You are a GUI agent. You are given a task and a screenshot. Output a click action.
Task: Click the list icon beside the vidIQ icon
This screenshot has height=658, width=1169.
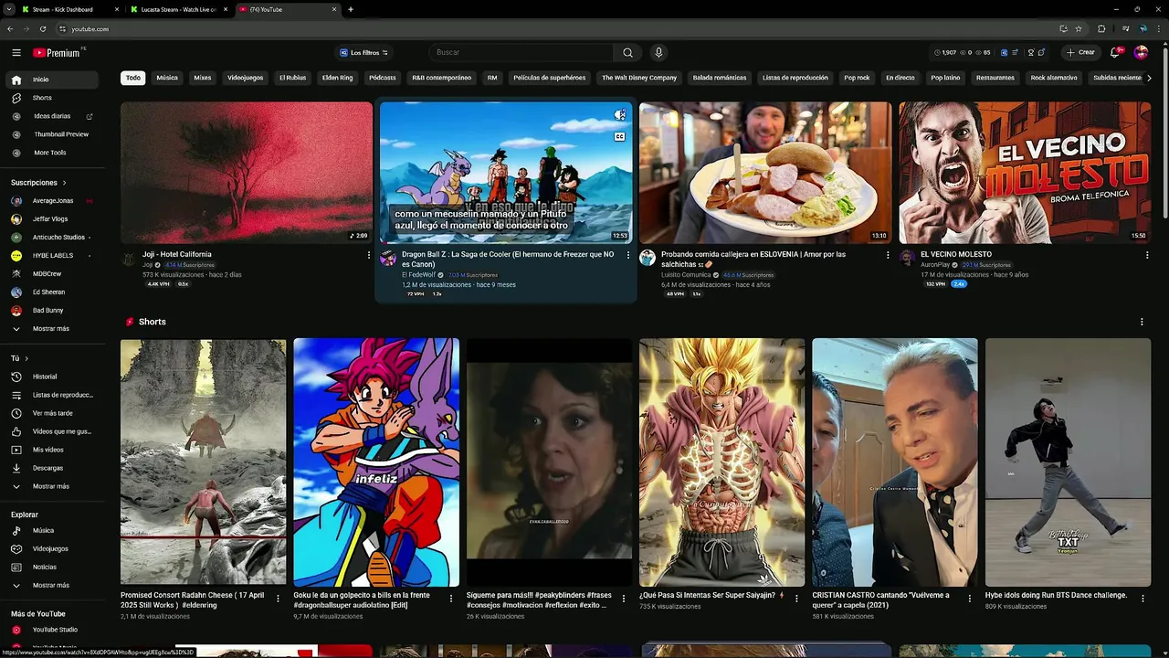(x=1016, y=52)
